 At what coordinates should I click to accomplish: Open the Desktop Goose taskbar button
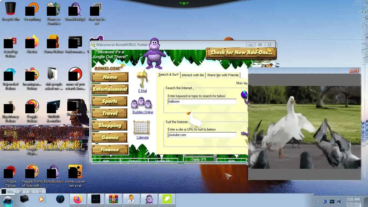(x=167, y=199)
